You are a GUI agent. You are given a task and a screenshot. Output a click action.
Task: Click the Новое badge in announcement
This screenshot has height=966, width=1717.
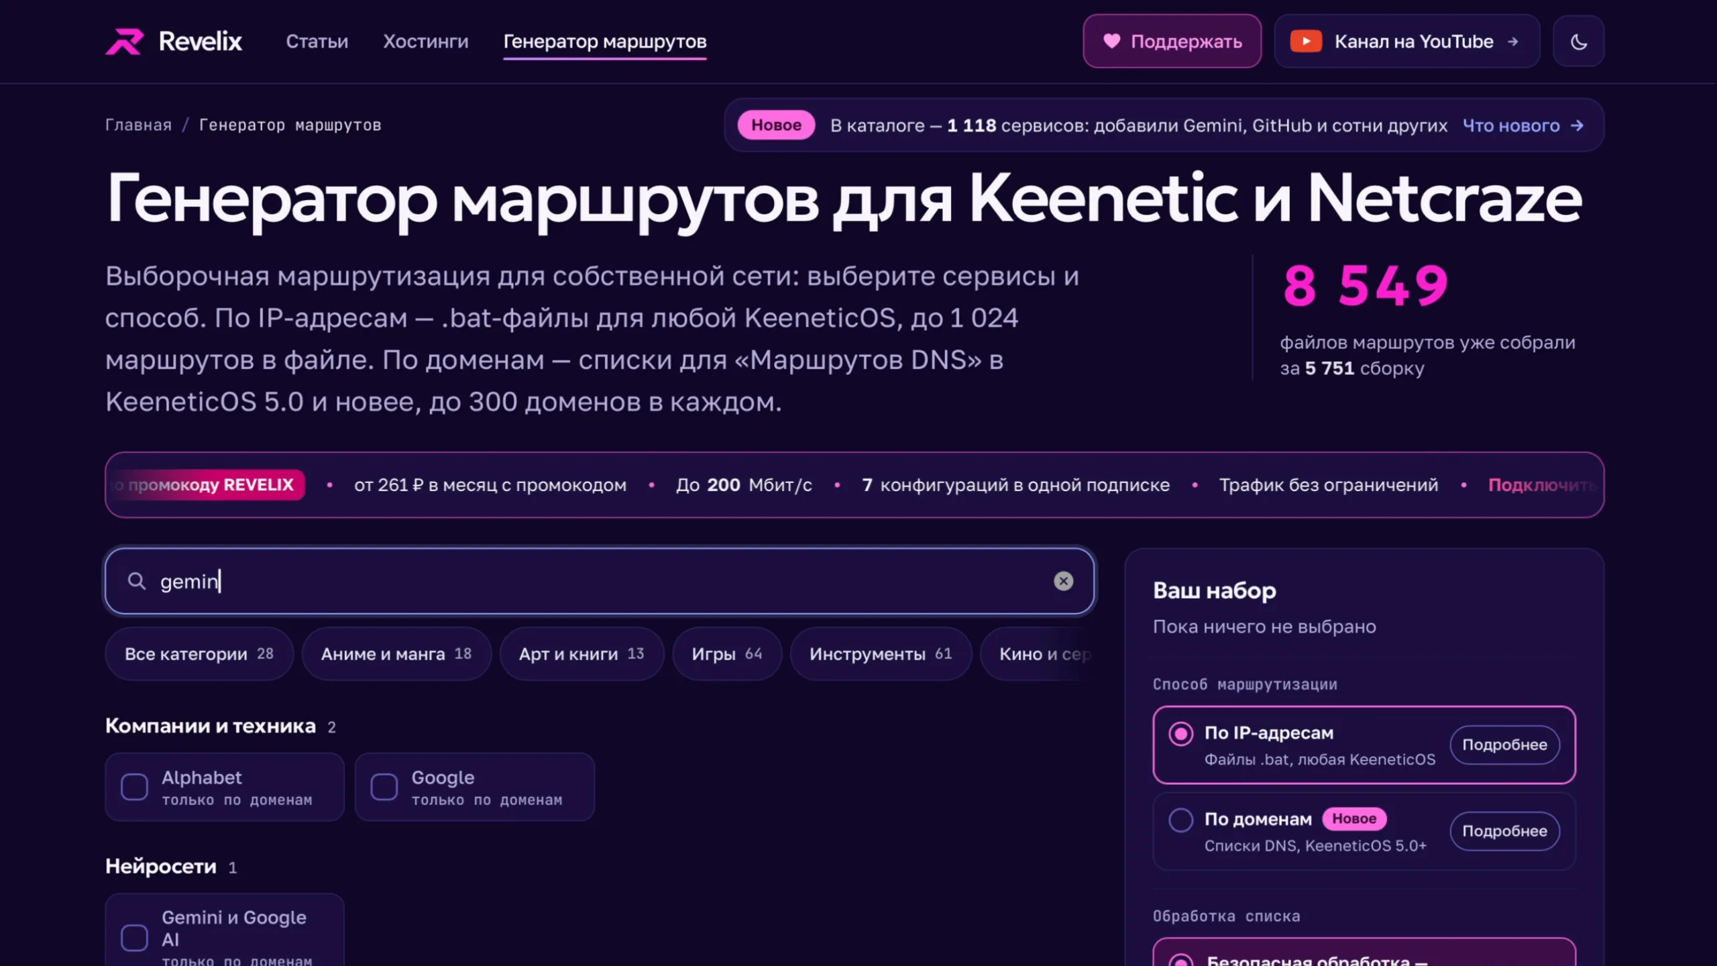tap(776, 125)
